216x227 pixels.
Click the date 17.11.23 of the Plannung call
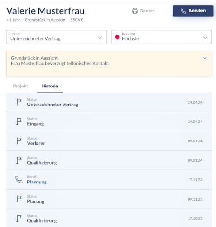pyautogui.click(x=195, y=180)
